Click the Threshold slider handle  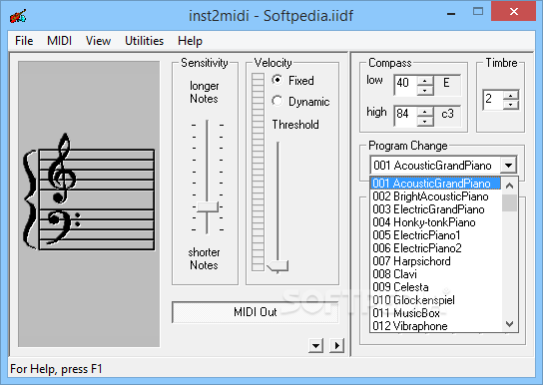(277, 266)
